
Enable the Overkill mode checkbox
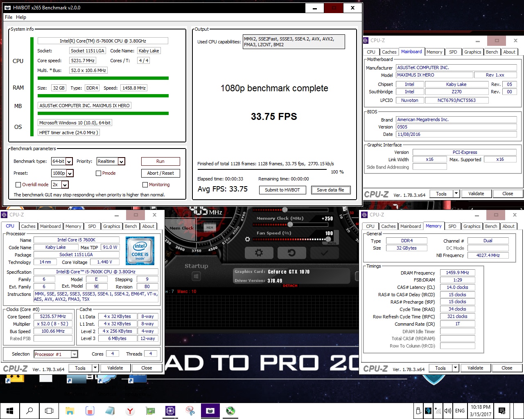[x=18, y=185]
